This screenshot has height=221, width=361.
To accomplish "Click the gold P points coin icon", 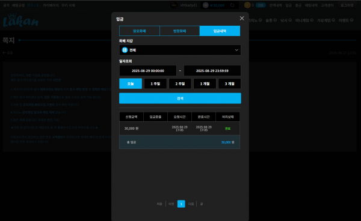I will (x=247, y=5).
